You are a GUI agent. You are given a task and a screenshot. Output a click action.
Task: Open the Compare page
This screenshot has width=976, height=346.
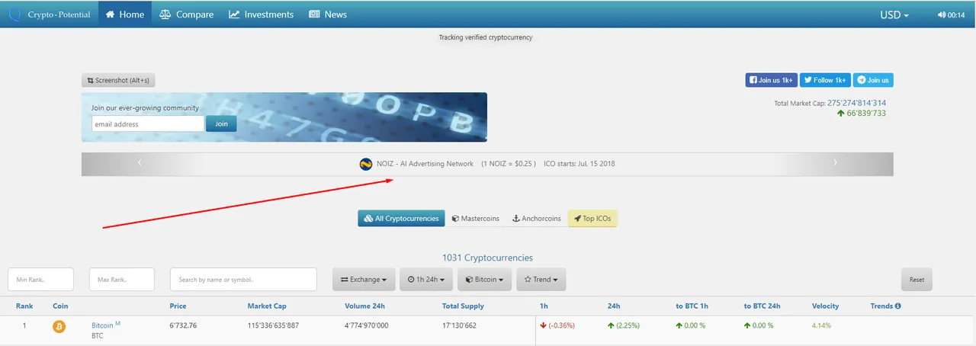187,14
